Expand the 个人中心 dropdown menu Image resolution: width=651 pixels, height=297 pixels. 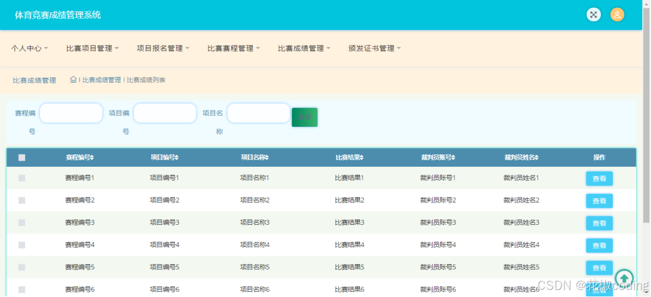tap(29, 49)
